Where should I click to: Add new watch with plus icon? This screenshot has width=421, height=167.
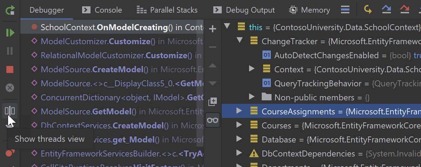point(213,29)
